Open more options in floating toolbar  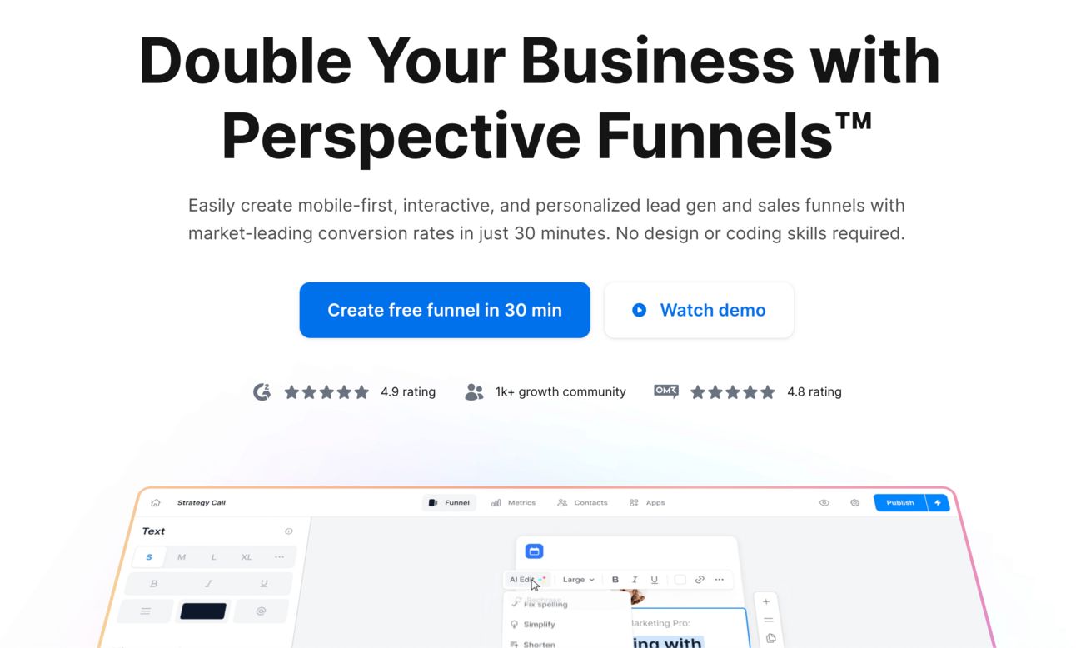[720, 580]
